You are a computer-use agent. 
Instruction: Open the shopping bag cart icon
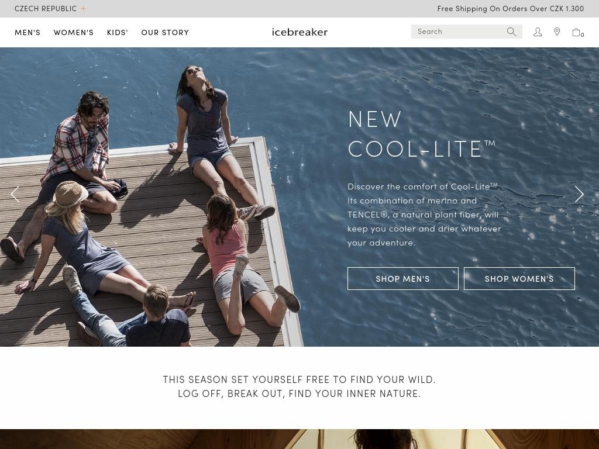577,33
